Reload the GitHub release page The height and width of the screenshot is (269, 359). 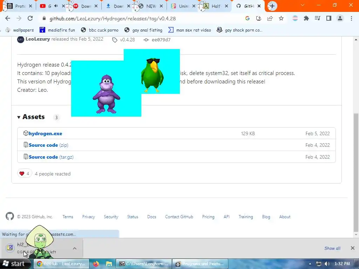tap(30, 19)
